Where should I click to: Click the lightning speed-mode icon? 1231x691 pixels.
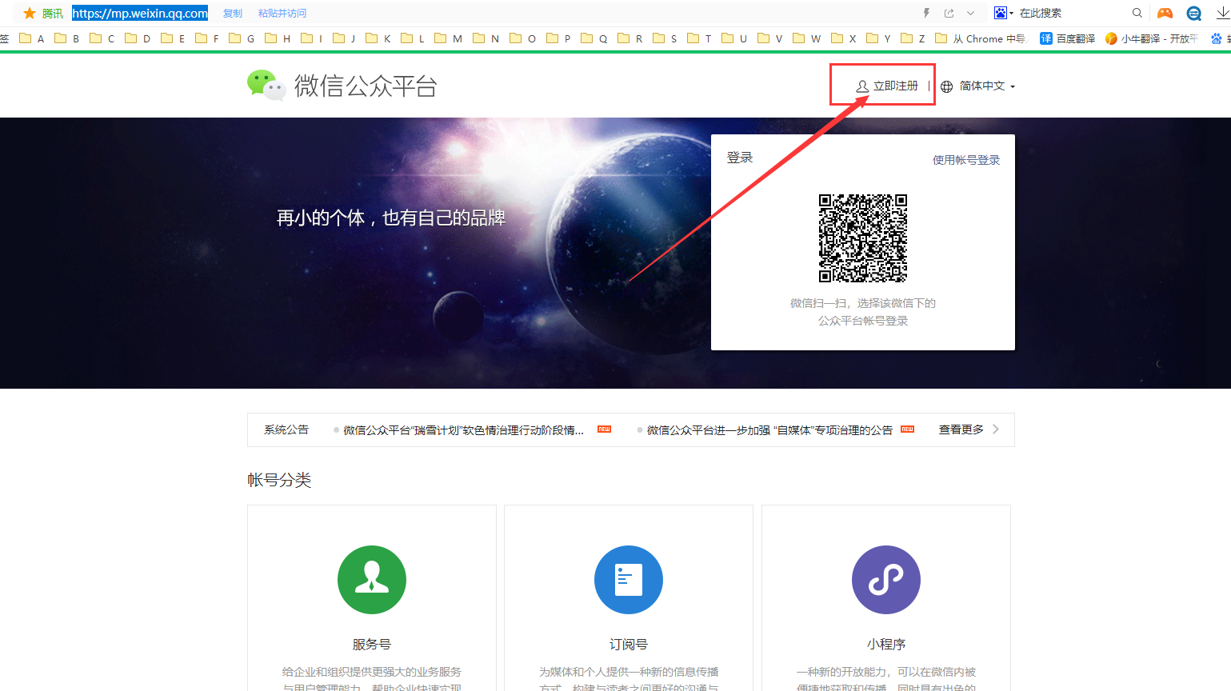coord(926,13)
